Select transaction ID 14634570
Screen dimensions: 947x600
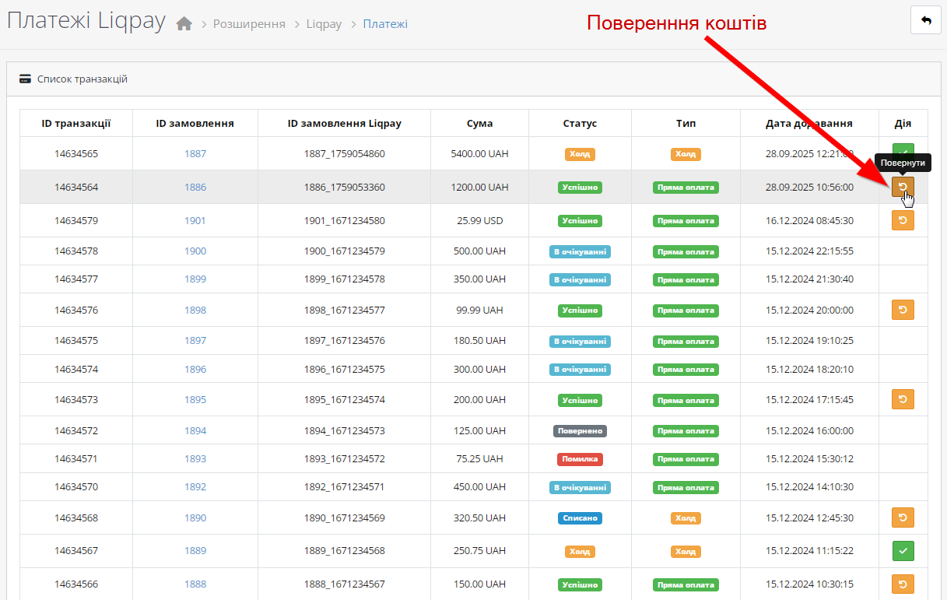click(x=76, y=486)
